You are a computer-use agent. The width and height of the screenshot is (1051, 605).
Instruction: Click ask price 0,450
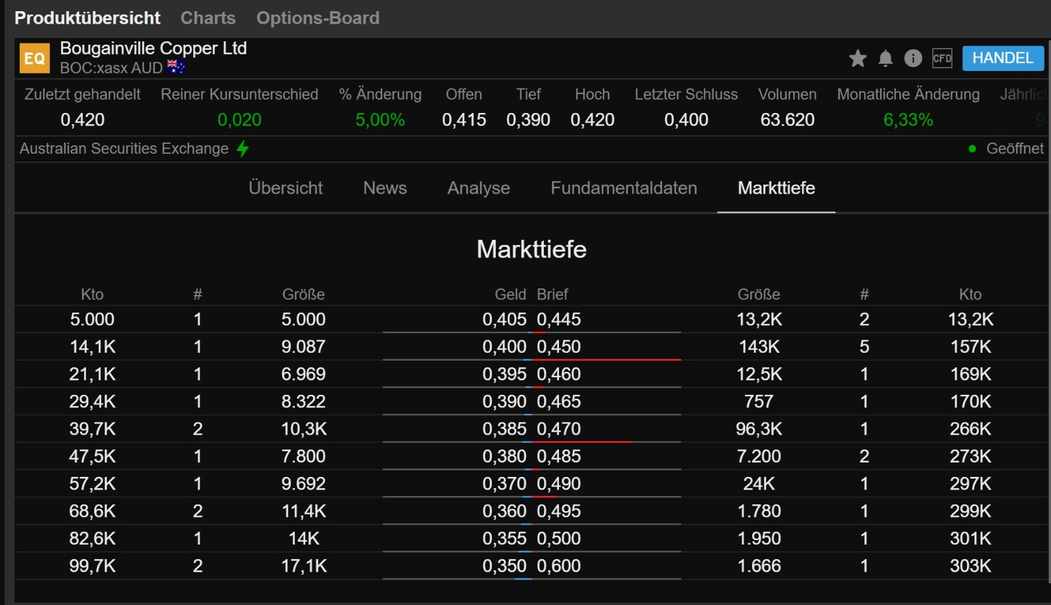pos(559,347)
